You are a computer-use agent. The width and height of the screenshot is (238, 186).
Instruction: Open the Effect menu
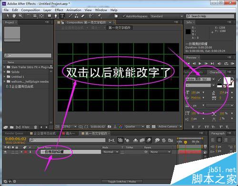point(59,10)
